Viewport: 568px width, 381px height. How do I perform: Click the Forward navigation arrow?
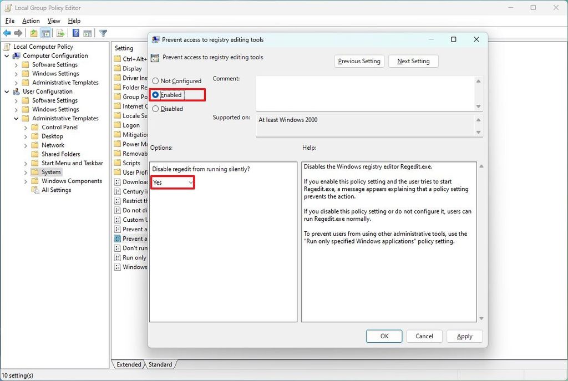click(18, 33)
